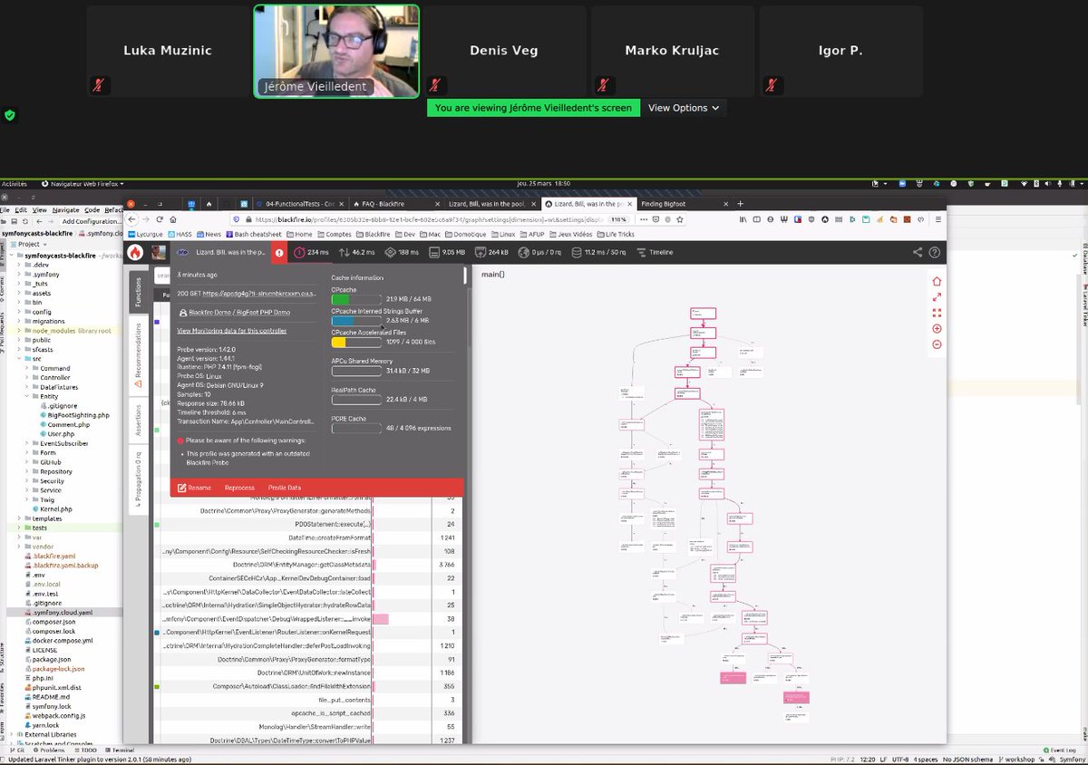Click the Blackfire flame logo
The width and height of the screenshot is (1088, 765).
coord(135,253)
